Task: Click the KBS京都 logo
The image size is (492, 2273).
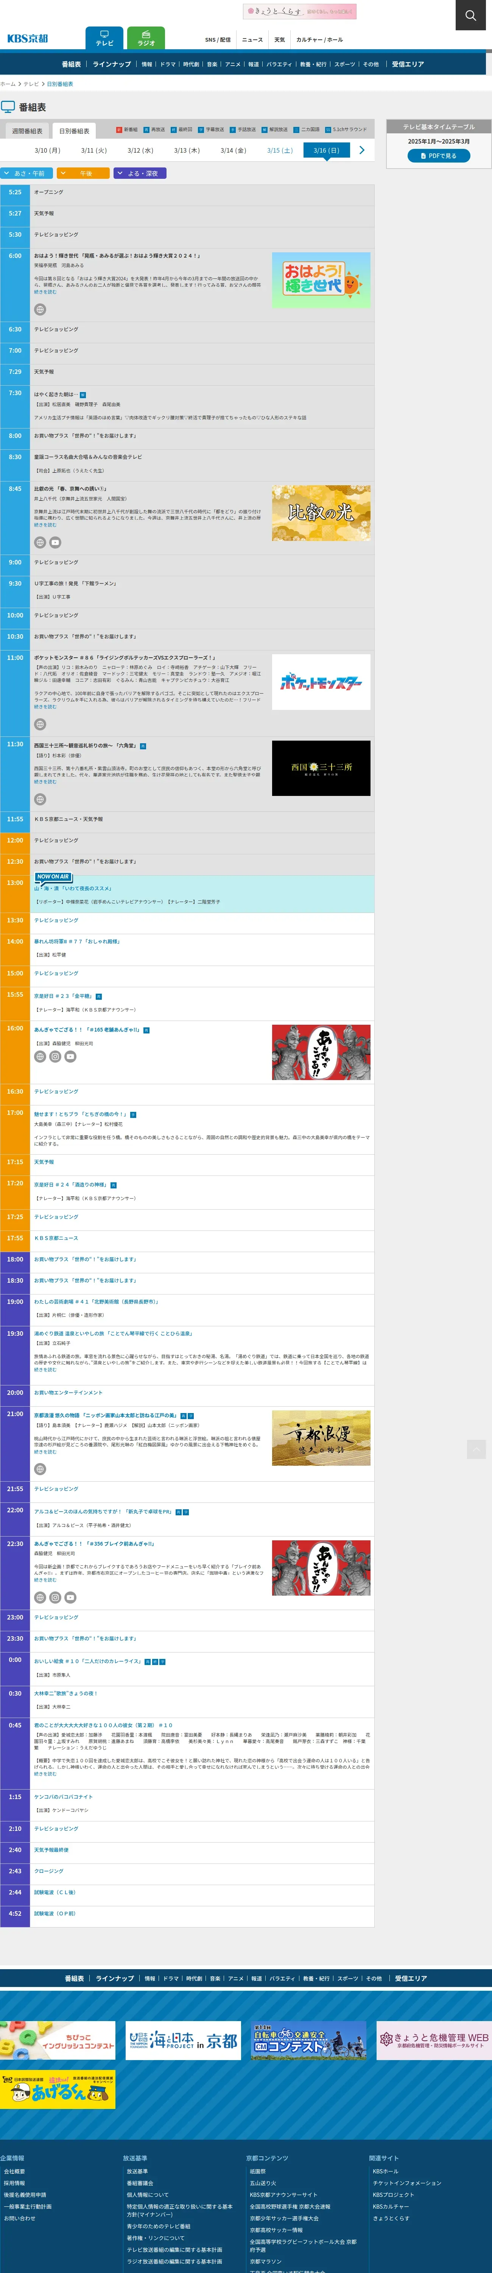Action: coord(27,38)
